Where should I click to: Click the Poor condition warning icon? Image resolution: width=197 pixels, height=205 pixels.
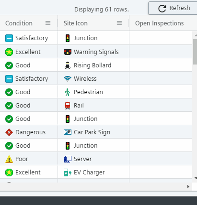click(9, 159)
